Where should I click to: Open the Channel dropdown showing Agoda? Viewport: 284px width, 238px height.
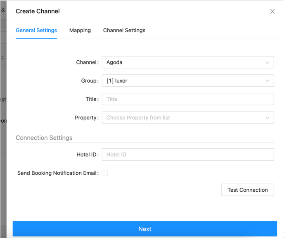188,62
